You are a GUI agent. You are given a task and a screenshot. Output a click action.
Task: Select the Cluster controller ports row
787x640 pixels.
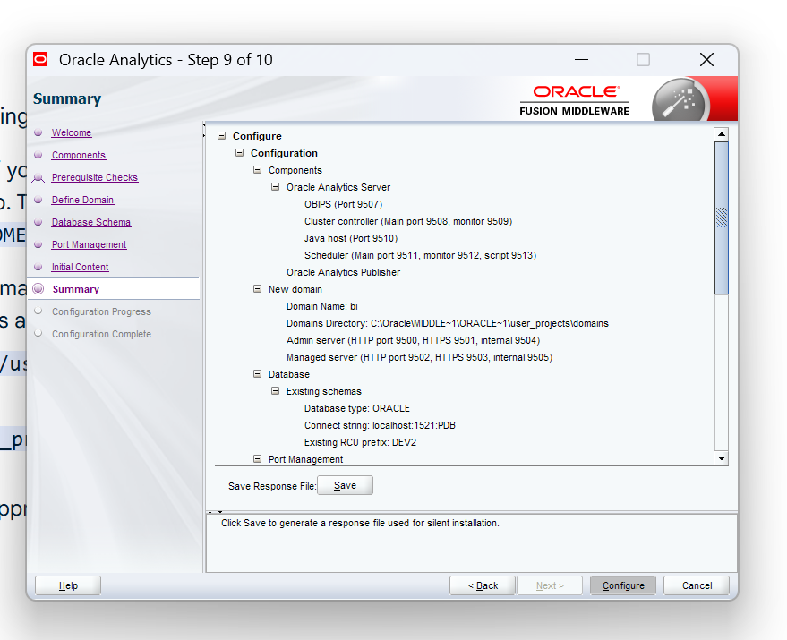pyautogui.click(x=408, y=221)
